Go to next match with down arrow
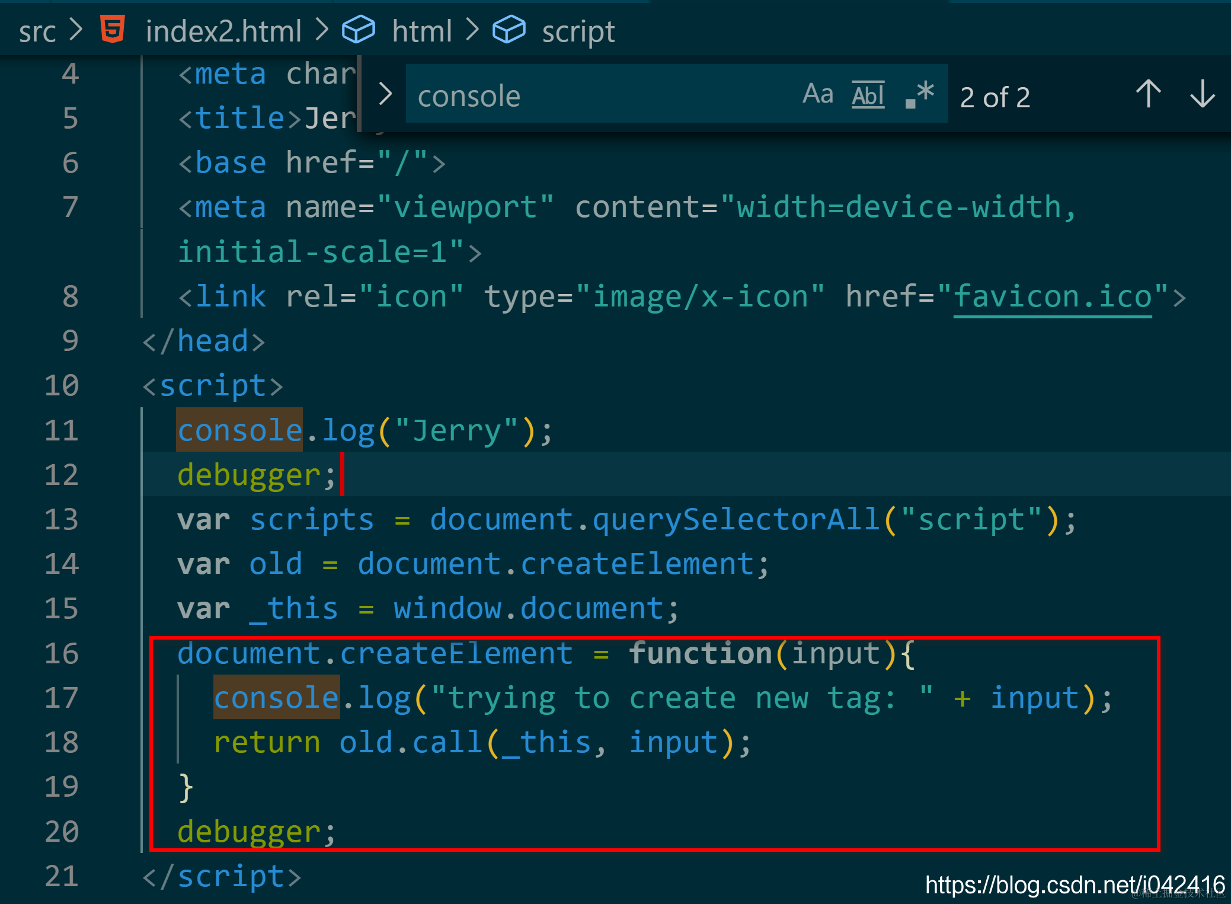Viewport: 1231px width, 904px height. 1202,94
